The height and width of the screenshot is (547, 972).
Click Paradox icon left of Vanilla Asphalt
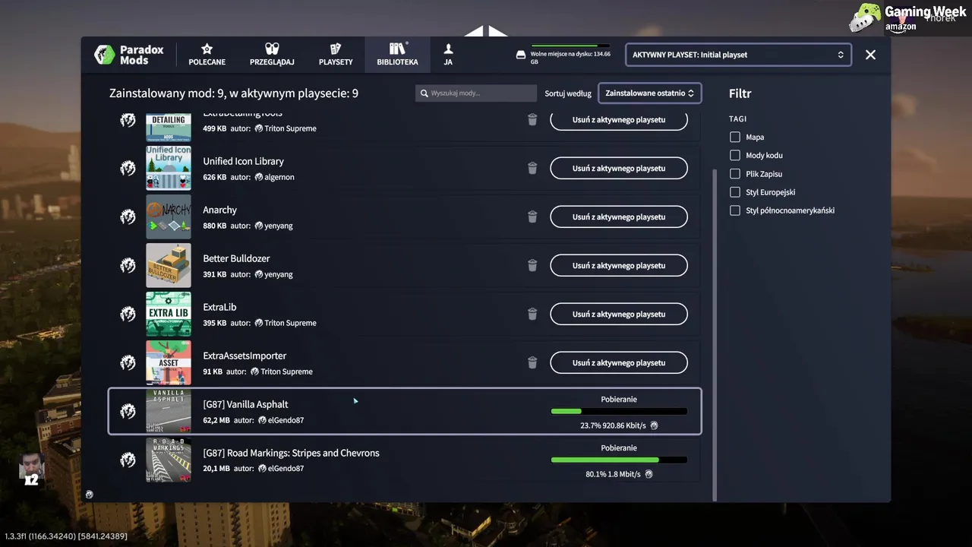tap(128, 411)
